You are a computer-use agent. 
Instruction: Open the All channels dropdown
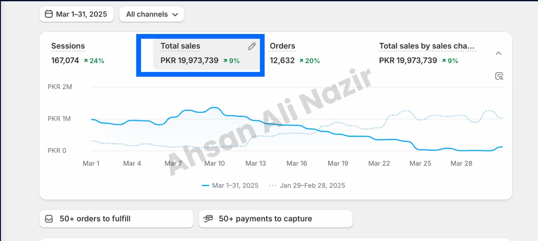tap(152, 14)
